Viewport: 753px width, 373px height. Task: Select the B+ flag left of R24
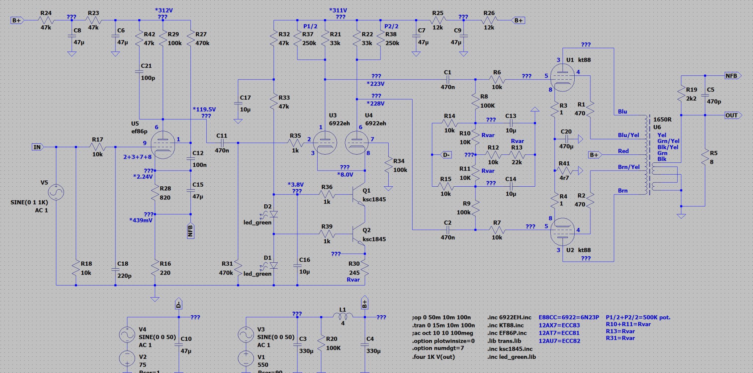pos(17,21)
